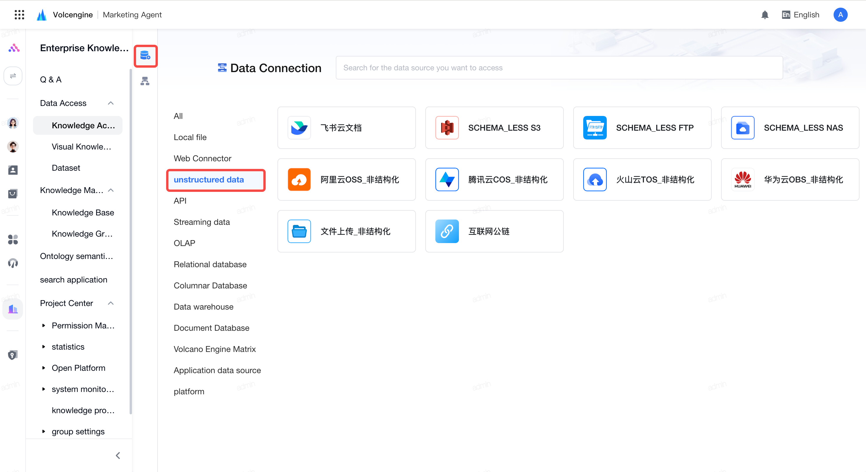The image size is (866, 472).
Task: Collapse the Project Center section
Action: (110, 303)
